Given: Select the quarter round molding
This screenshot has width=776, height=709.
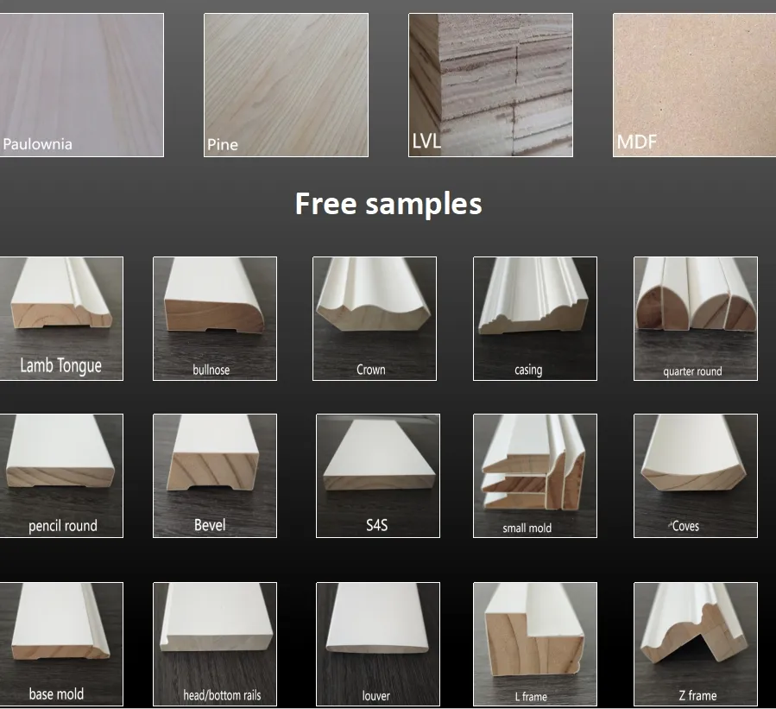Looking at the screenshot, I should click(x=695, y=318).
